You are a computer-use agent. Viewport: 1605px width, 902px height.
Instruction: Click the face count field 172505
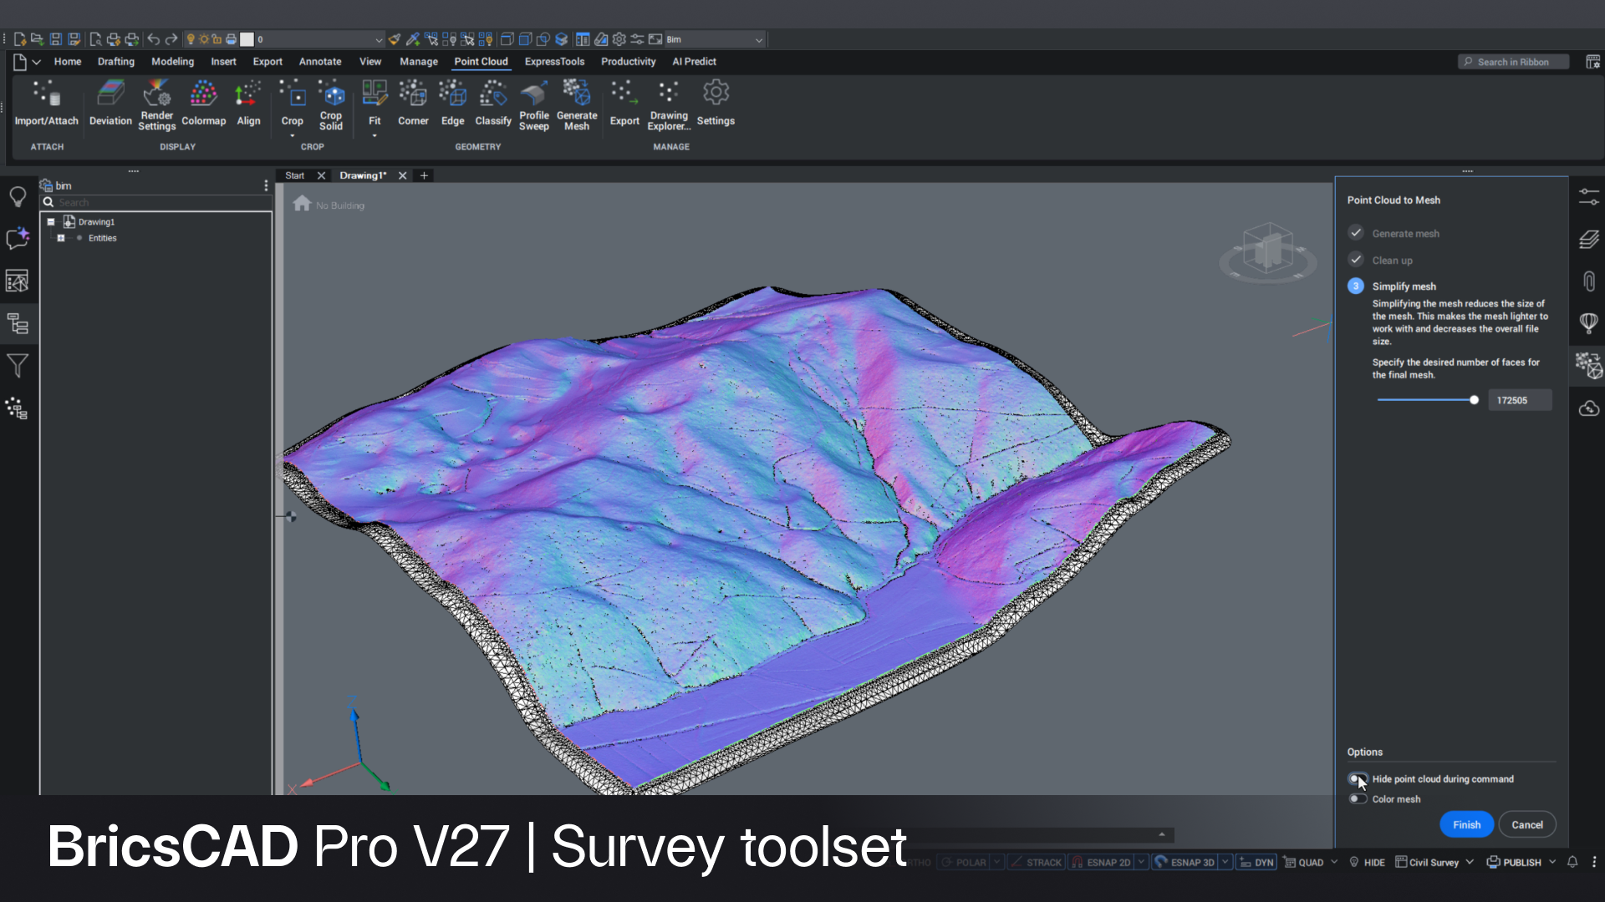tap(1519, 400)
